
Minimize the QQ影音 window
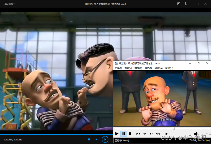click(193, 4)
